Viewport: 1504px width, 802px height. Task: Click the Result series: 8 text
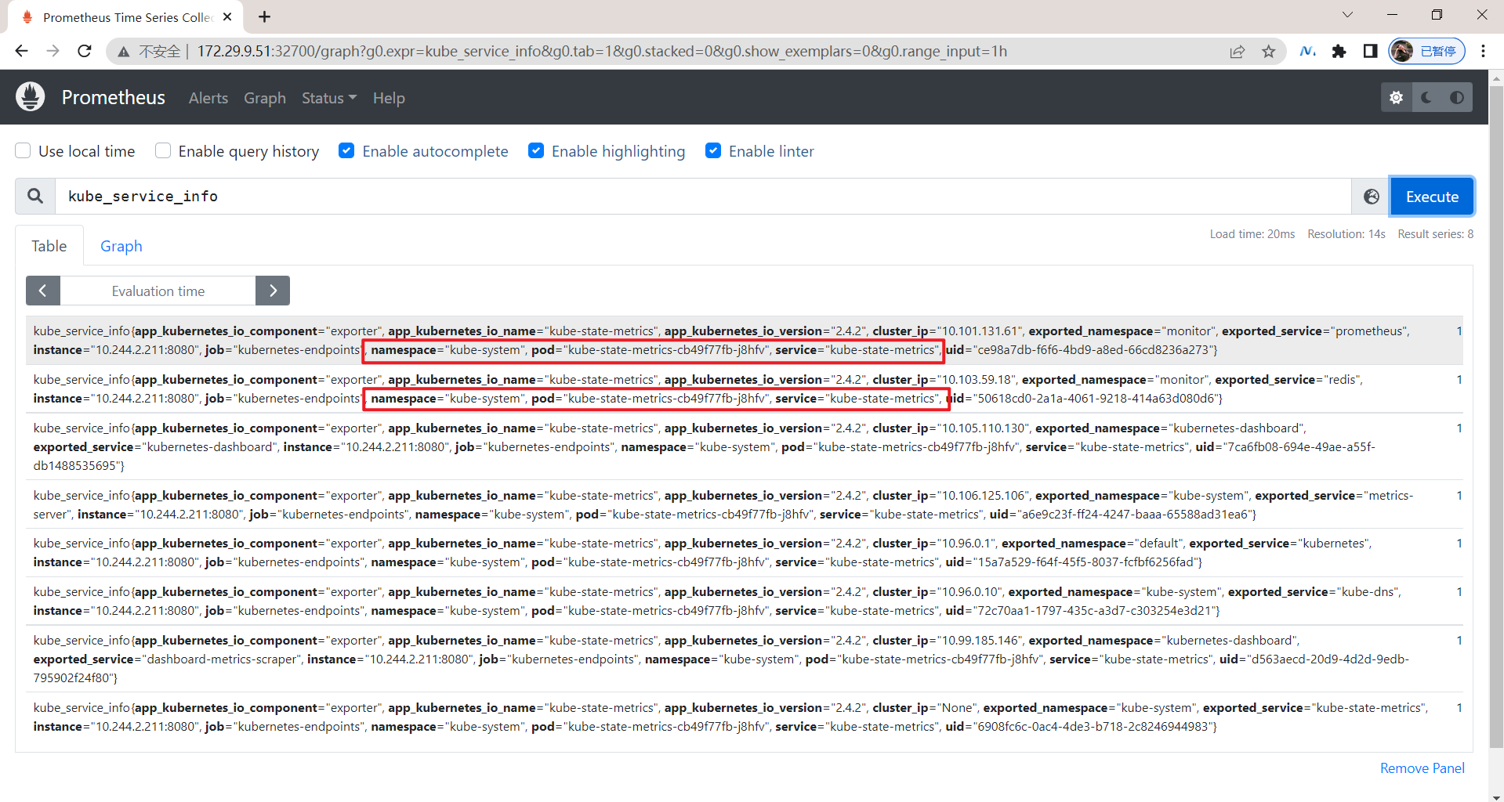tap(1435, 234)
